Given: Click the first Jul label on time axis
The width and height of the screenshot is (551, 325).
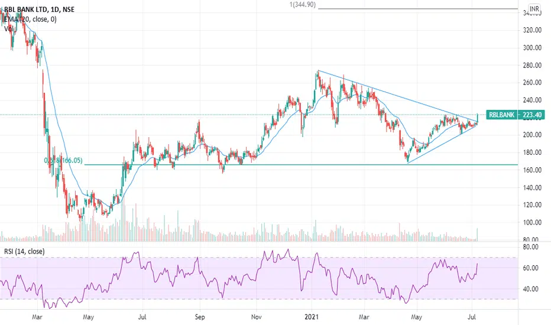Looking at the screenshot, I should [x=142, y=317].
